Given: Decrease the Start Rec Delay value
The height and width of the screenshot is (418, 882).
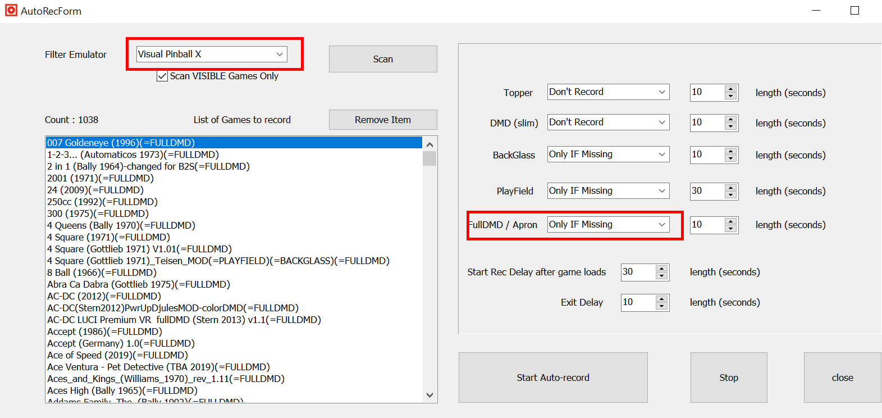Looking at the screenshot, I should tap(662, 276).
